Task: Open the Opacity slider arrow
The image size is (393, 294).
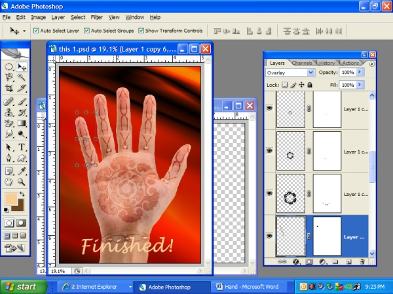Action: pyautogui.click(x=360, y=72)
